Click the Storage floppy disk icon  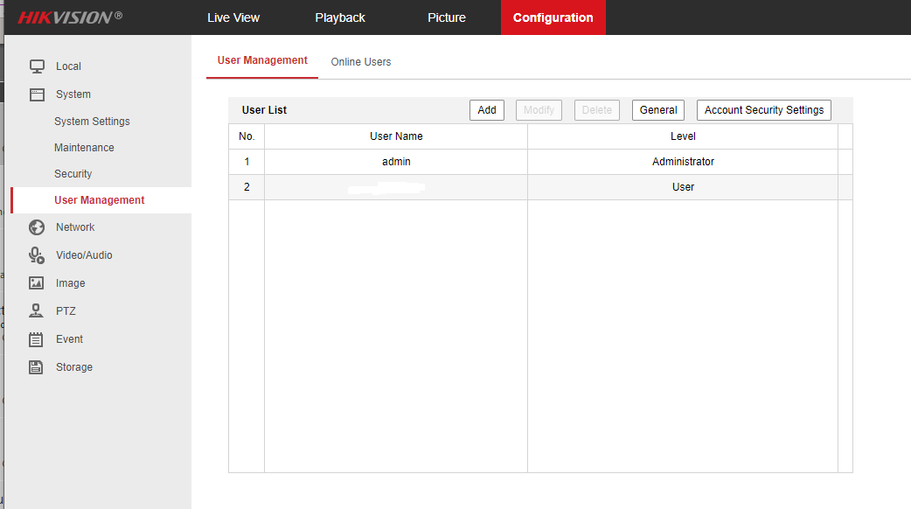pos(37,367)
